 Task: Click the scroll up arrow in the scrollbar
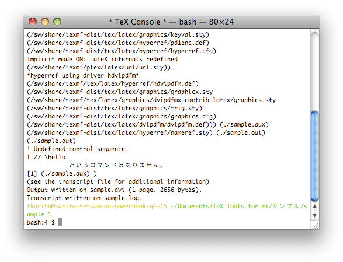tap(315, 206)
